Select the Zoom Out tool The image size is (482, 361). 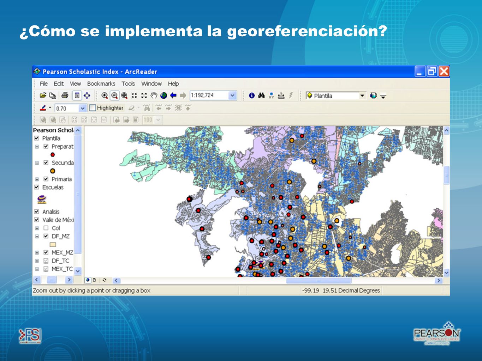(114, 95)
